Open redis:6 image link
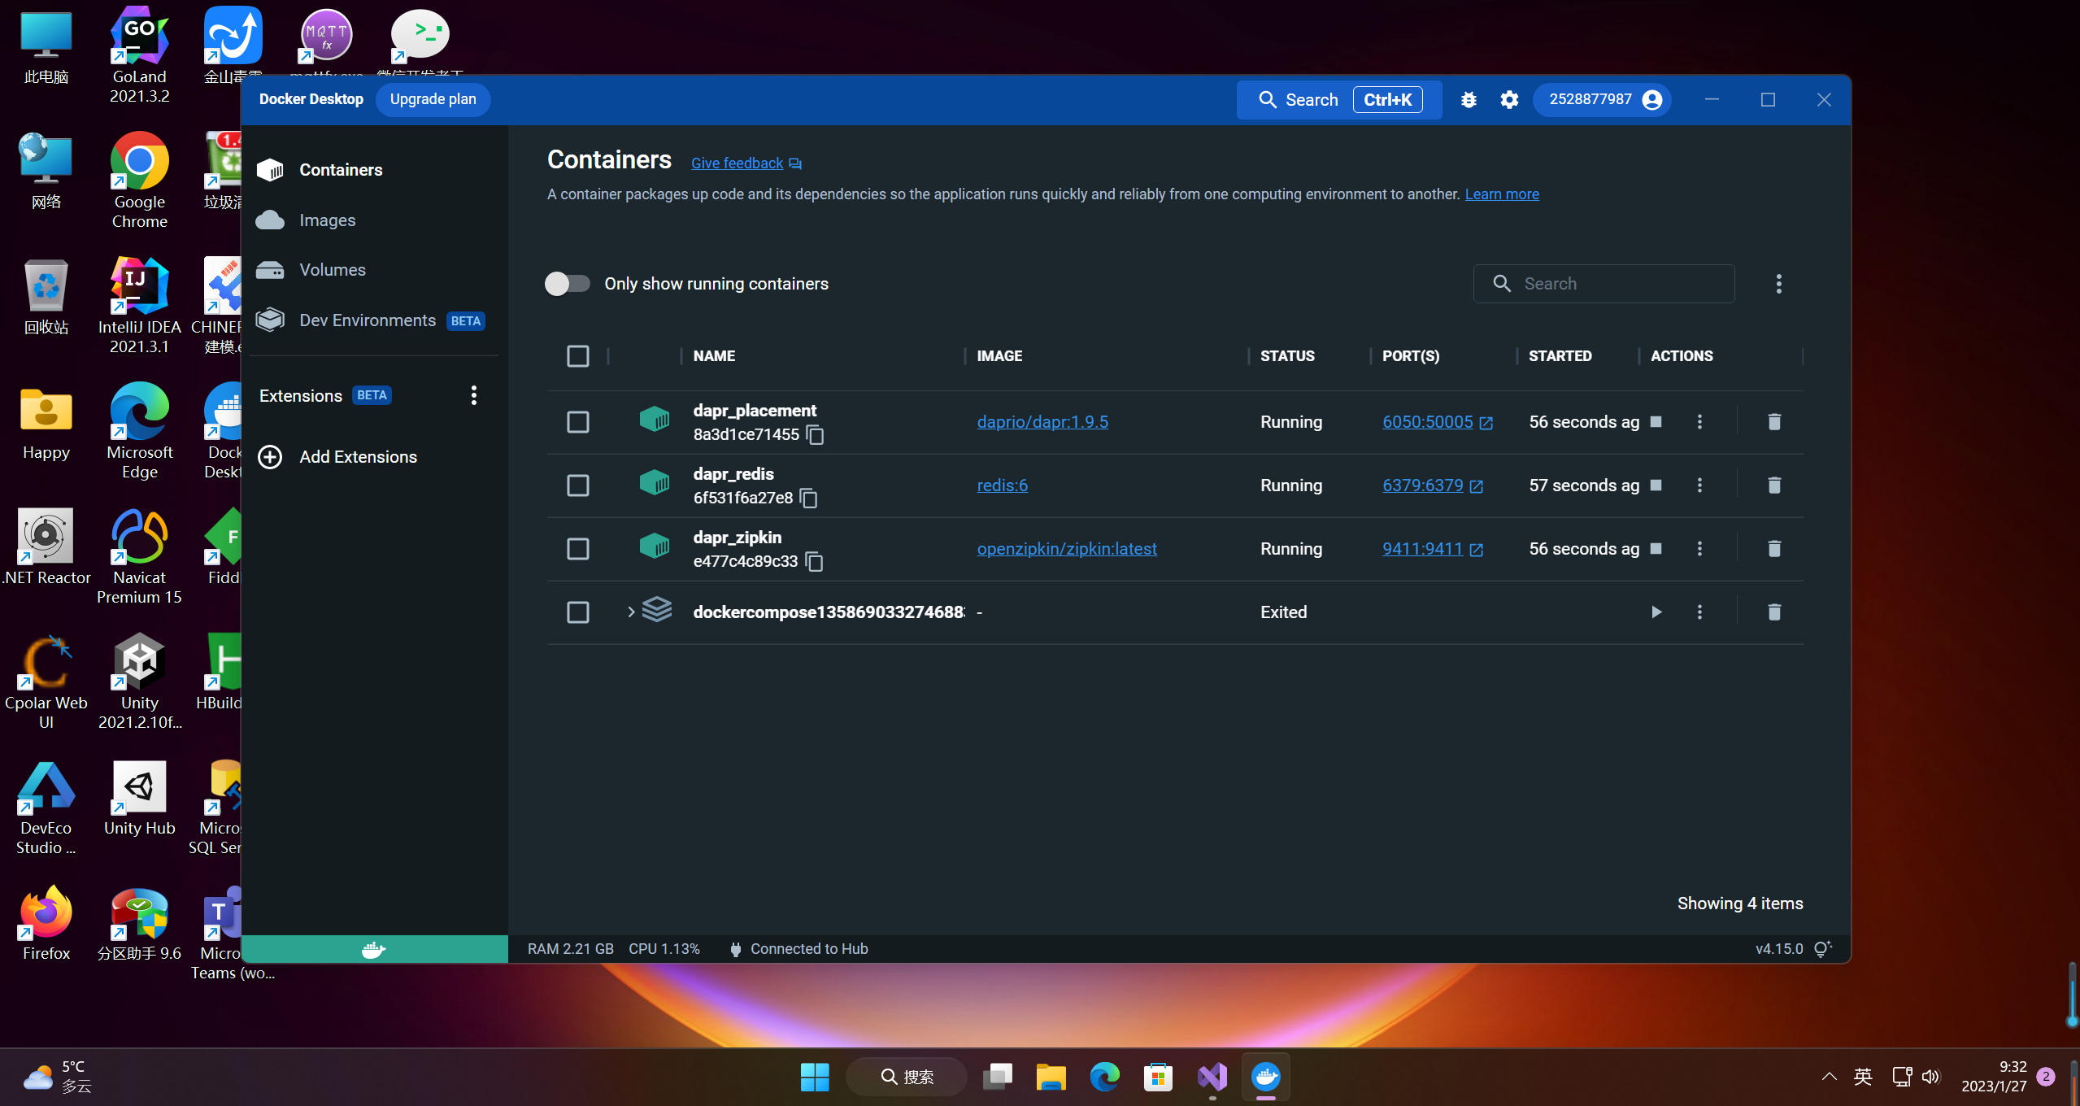 click(x=1002, y=485)
